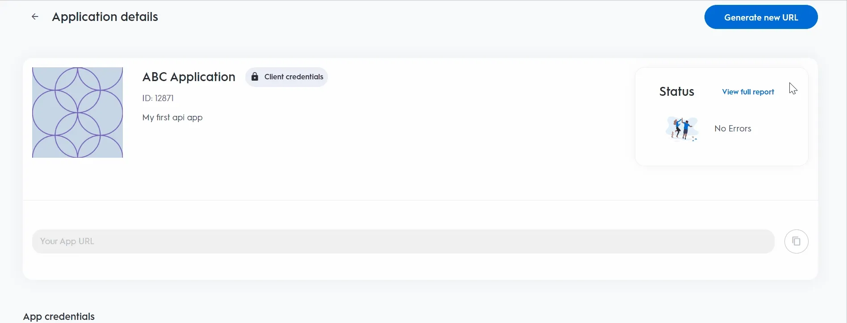
Task: Toggle the Status card by clicking its header
Action: click(x=676, y=91)
